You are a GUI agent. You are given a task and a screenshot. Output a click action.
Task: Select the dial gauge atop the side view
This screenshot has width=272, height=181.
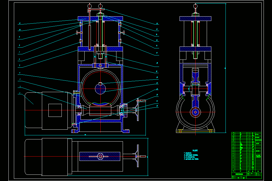(195, 7)
